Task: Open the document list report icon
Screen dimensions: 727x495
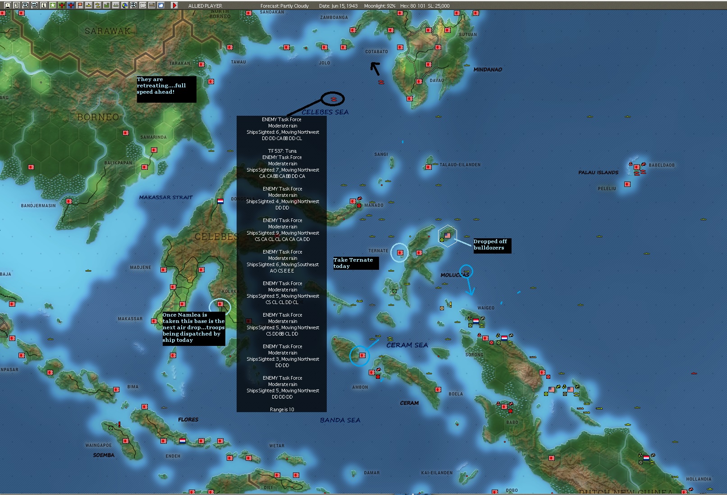Action: click(x=16, y=5)
